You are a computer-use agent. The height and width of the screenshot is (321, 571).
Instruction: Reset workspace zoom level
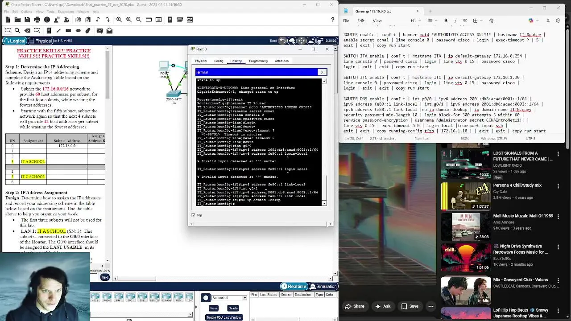click(x=129, y=20)
